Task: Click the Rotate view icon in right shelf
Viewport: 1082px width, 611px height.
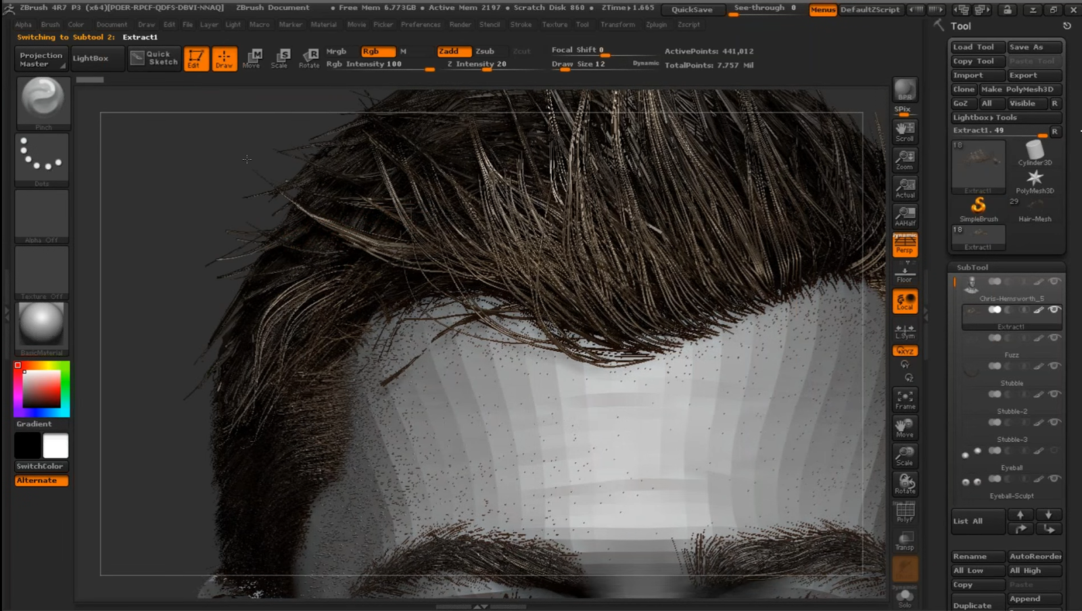Action: [905, 484]
